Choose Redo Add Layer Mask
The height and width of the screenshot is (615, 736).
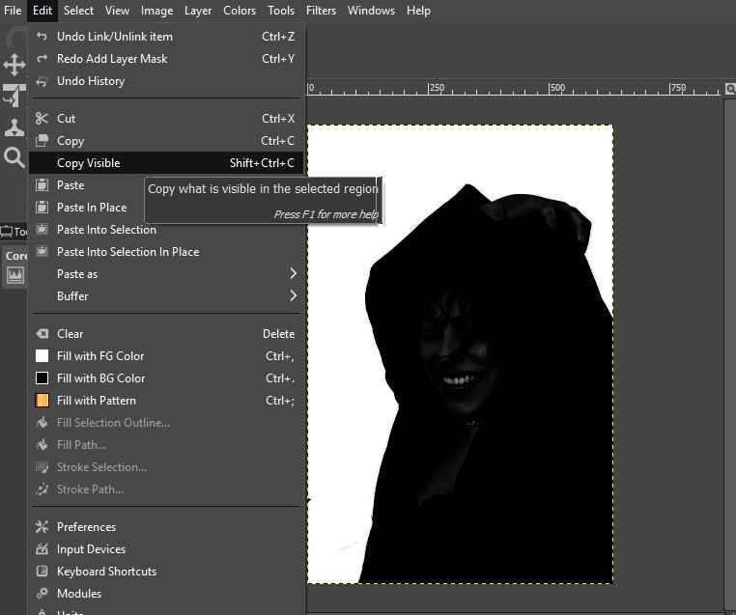click(166, 58)
